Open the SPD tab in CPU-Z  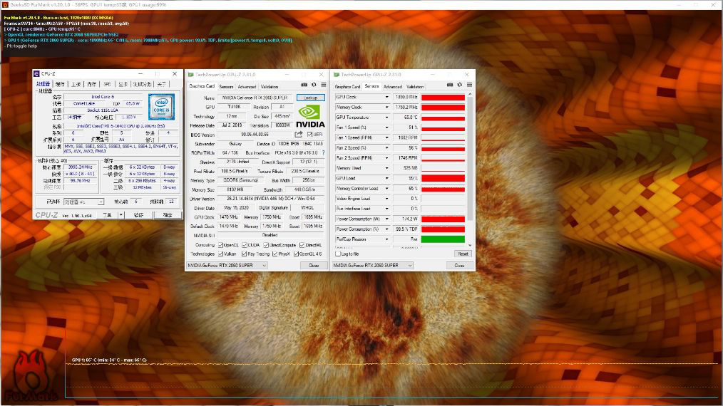click(107, 84)
